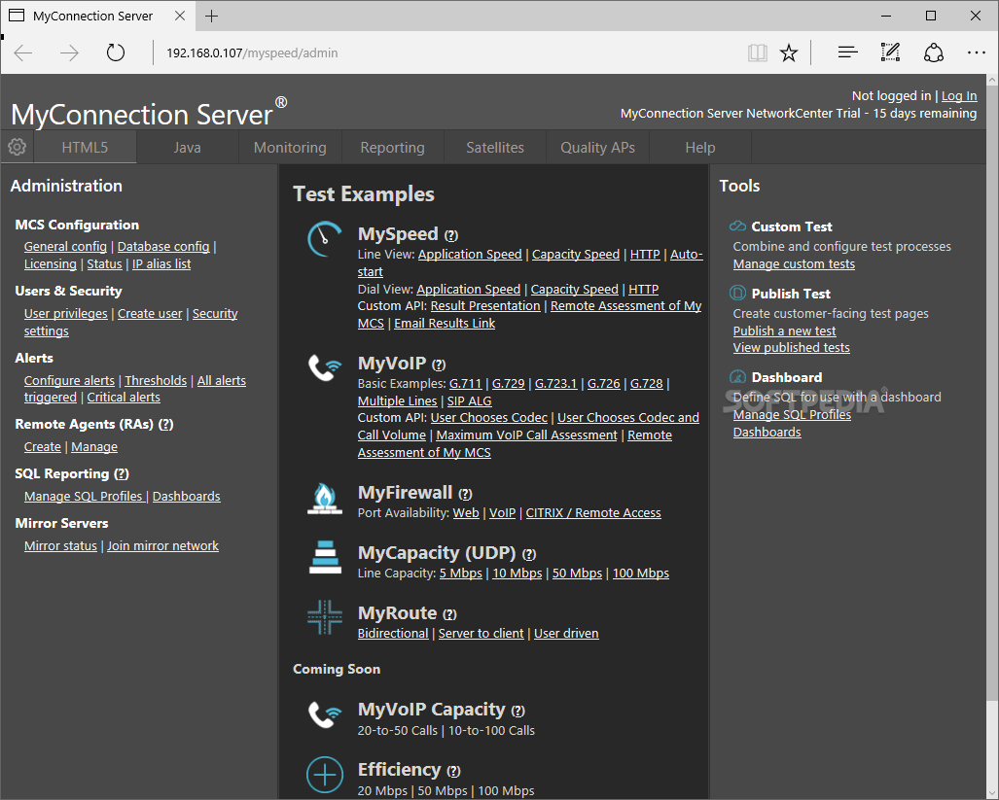Open the Database config link
The image size is (999, 800).
pyautogui.click(x=163, y=246)
